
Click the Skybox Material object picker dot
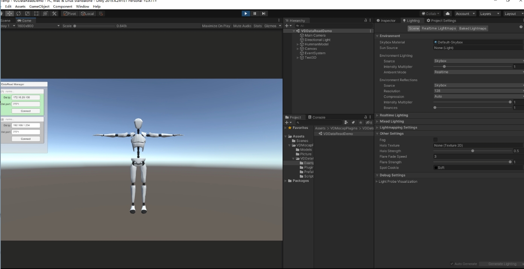pos(436,42)
